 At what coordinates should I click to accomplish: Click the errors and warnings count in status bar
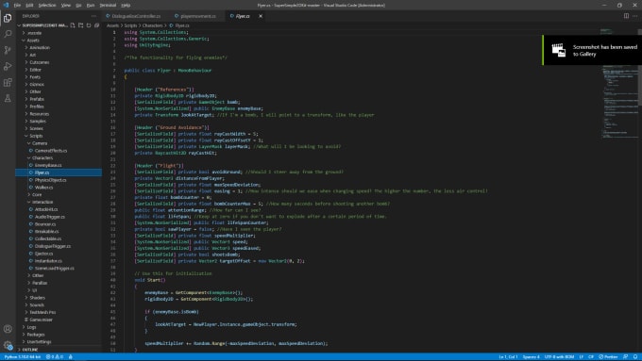pos(55,357)
